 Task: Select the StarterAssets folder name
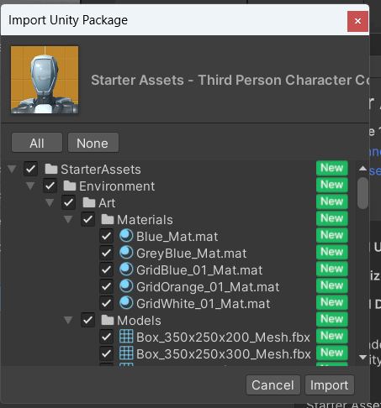pos(101,170)
